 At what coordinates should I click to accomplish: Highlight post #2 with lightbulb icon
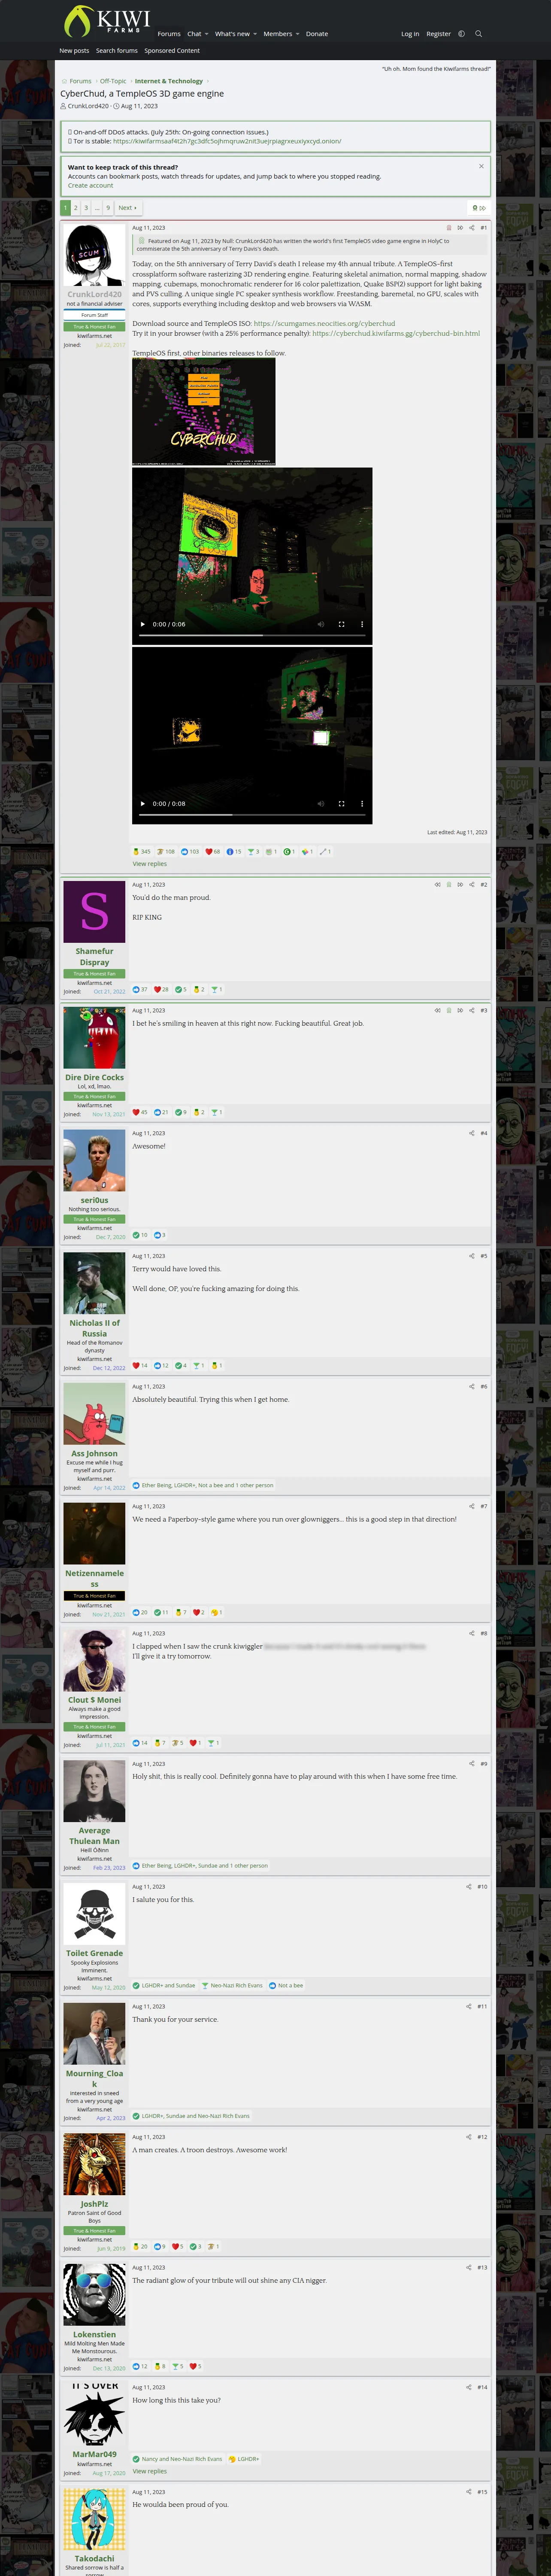tap(448, 884)
